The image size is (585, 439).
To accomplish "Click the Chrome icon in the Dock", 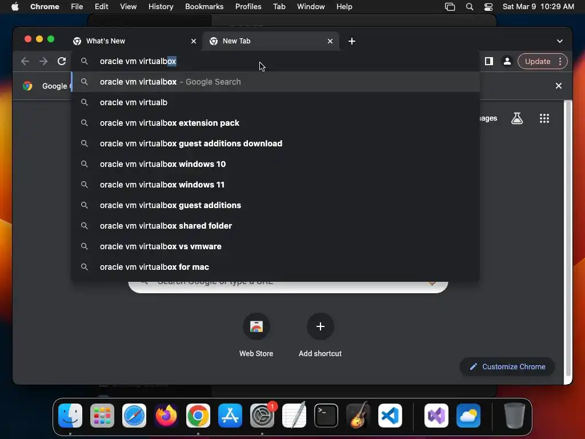I will point(198,416).
